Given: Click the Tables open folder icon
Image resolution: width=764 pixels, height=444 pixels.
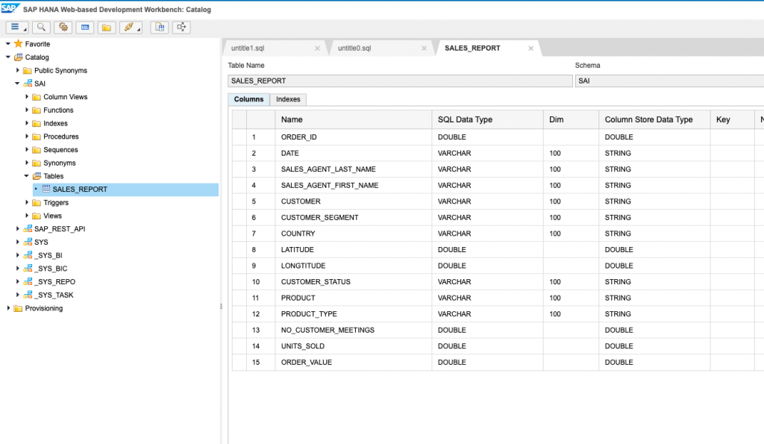Looking at the screenshot, I should point(37,176).
